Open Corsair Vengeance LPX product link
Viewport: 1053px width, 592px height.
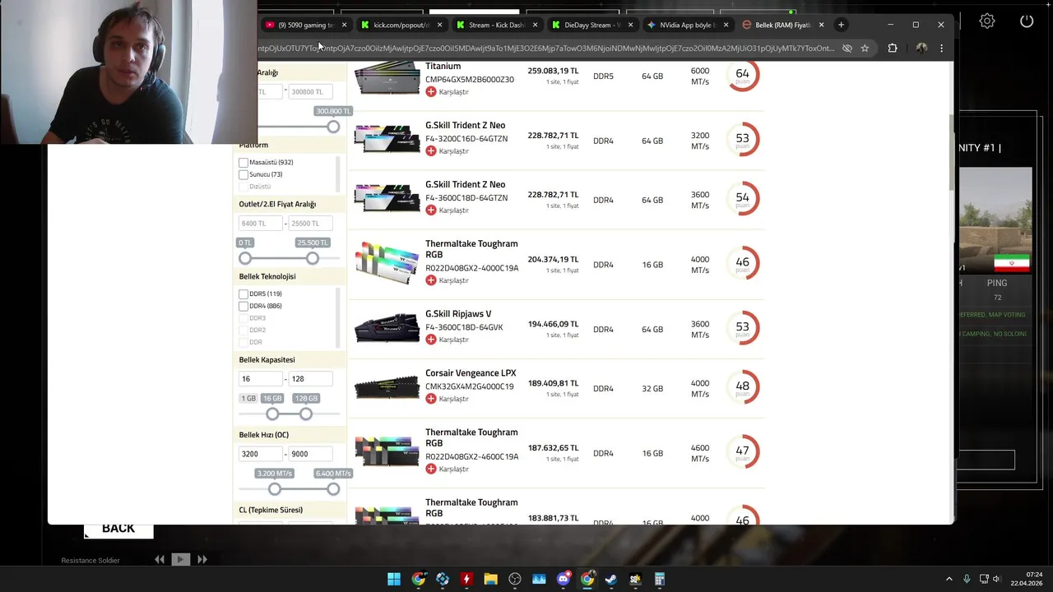[471, 373]
